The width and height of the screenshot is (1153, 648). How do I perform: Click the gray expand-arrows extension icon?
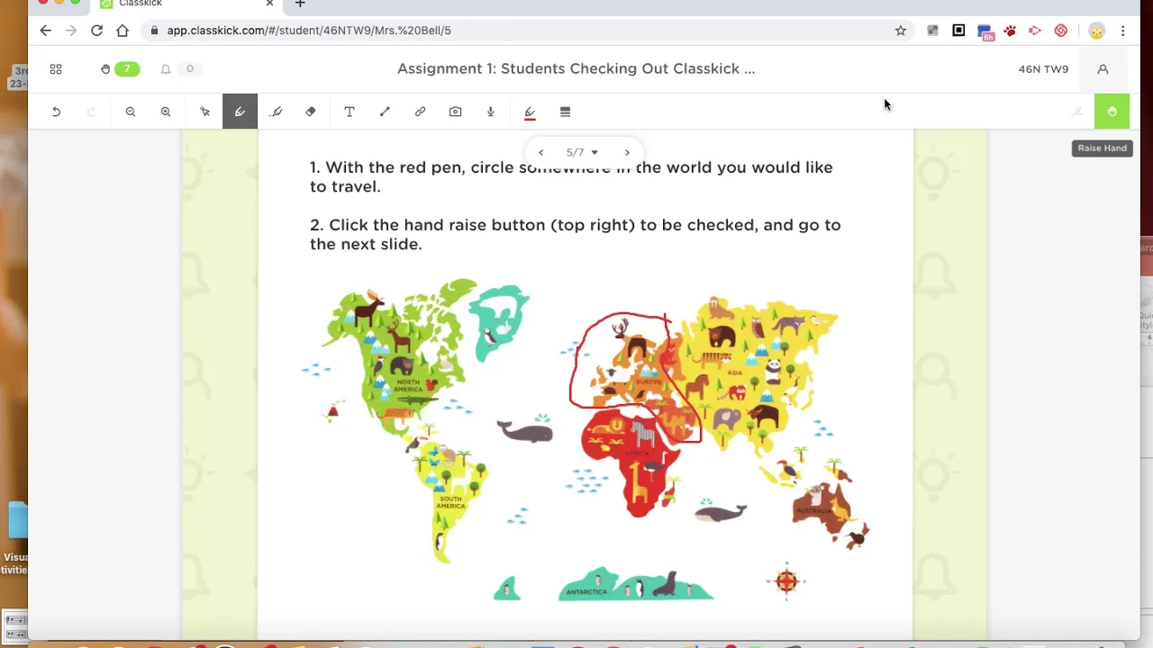(932, 31)
